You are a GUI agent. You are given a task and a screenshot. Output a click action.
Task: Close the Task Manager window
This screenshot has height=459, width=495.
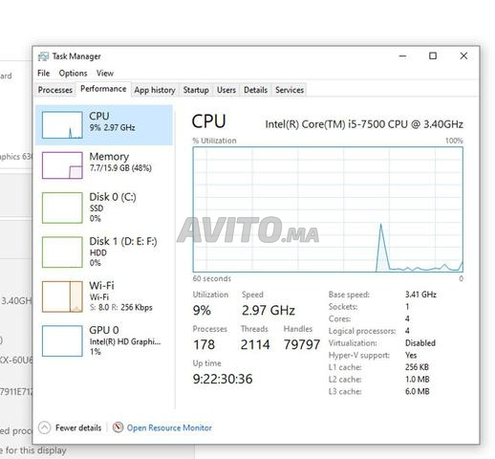click(x=463, y=56)
